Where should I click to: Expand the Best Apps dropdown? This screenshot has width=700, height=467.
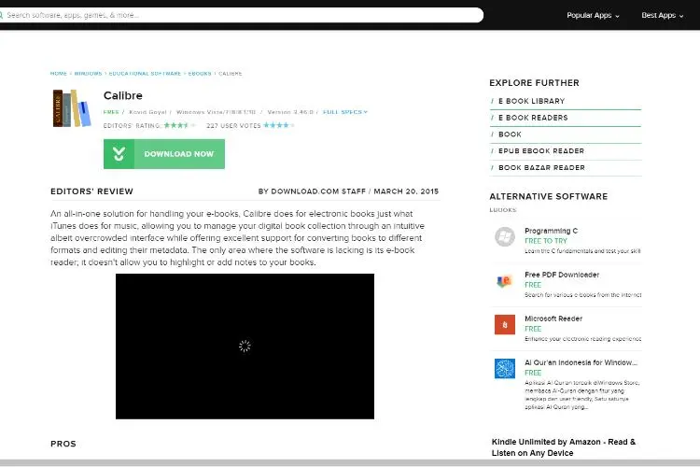[x=663, y=15]
